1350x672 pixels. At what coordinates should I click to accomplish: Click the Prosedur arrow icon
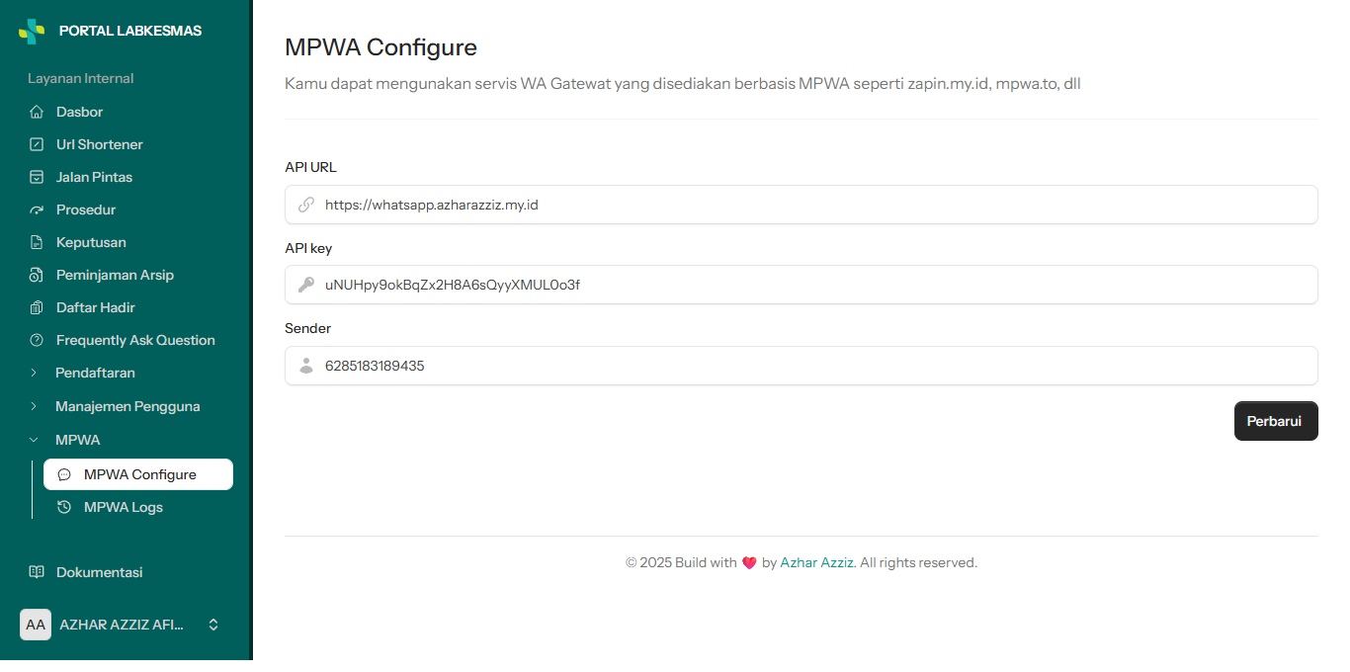click(37, 210)
